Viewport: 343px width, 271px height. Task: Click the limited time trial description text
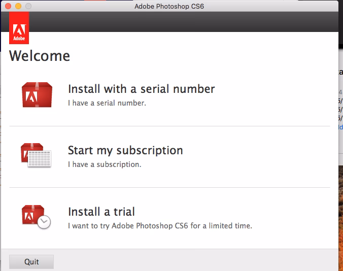point(160,225)
